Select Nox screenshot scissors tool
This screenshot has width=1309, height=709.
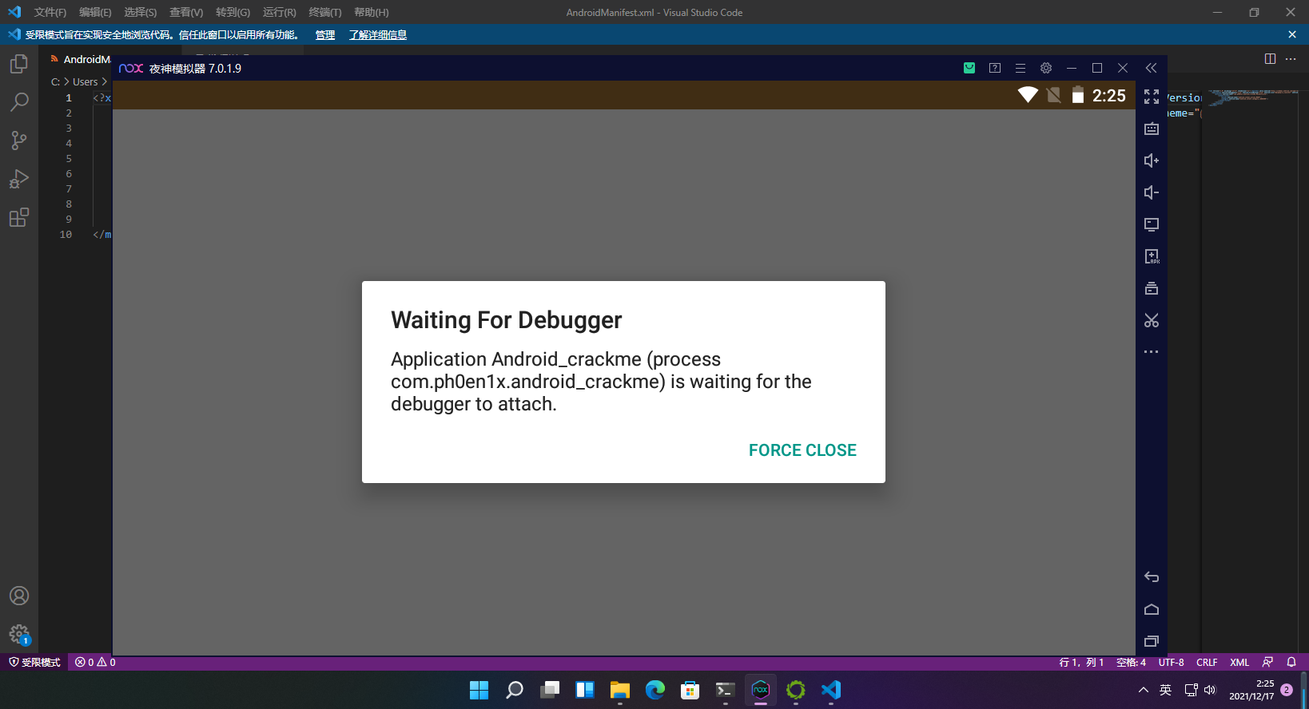click(x=1152, y=320)
